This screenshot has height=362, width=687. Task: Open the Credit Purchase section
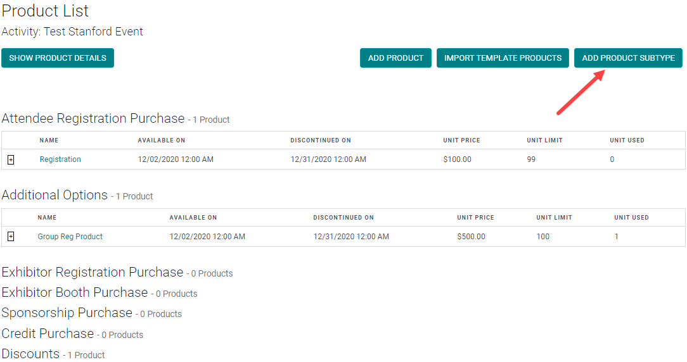[x=48, y=334]
